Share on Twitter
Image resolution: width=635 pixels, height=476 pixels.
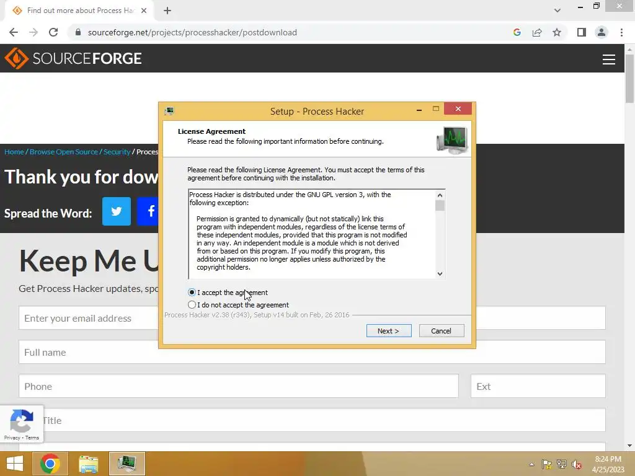116,211
